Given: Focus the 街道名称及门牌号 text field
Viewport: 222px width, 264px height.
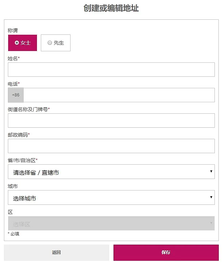Looking at the screenshot, I should tap(111, 121).
